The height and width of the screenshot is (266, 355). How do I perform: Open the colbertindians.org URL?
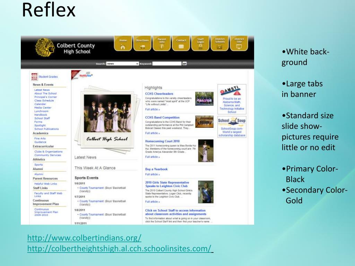(84, 238)
